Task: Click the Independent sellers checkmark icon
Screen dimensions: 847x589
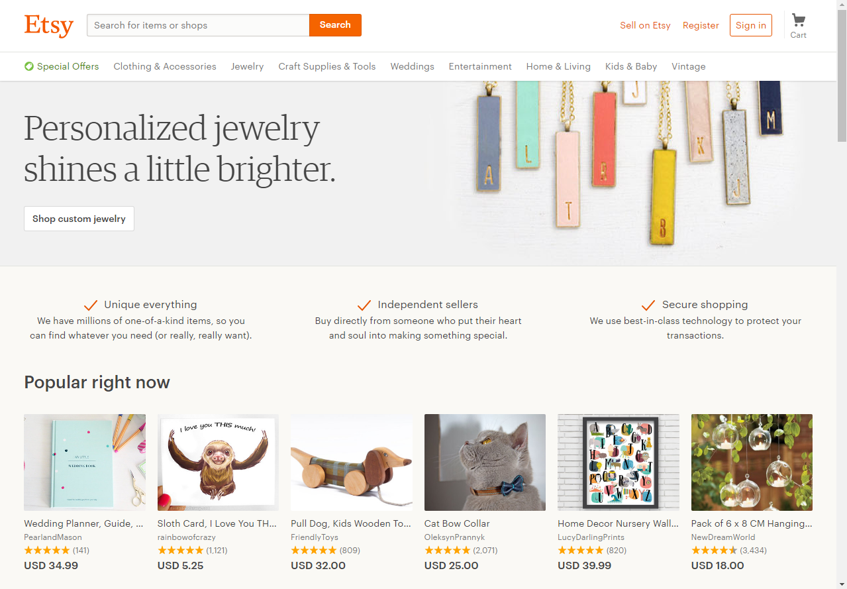Action: (364, 305)
